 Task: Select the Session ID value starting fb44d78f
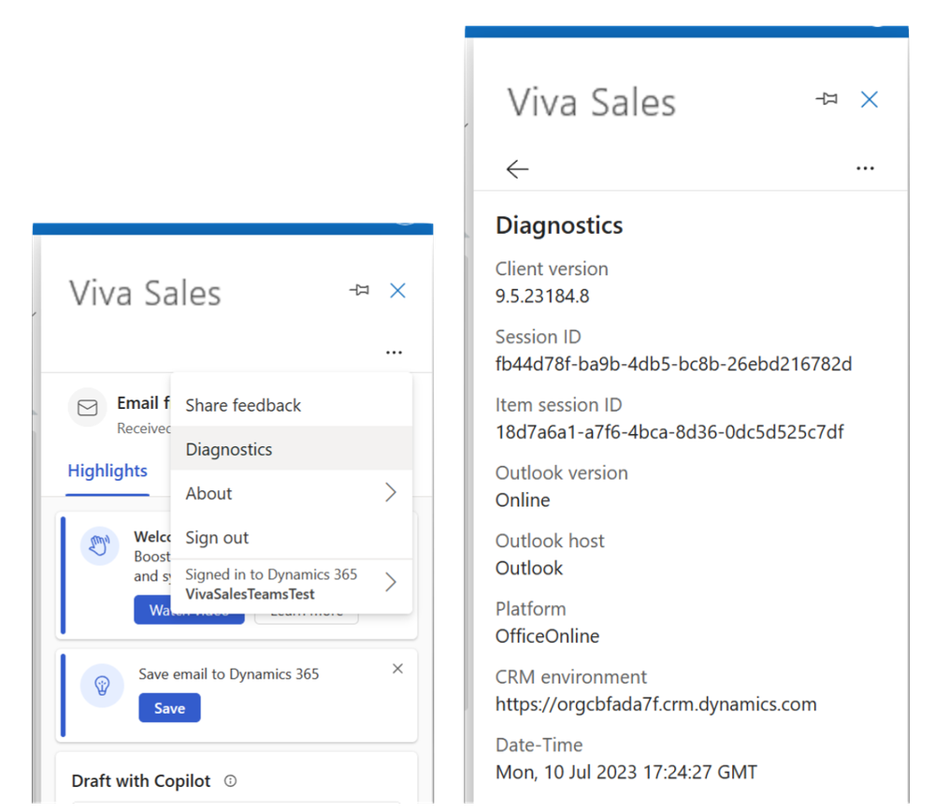pos(674,364)
